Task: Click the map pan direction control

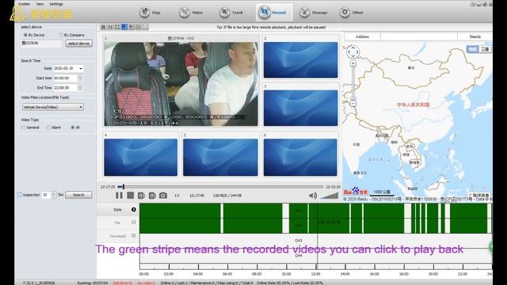Action: pyautogui.click(x=353, y=51)
